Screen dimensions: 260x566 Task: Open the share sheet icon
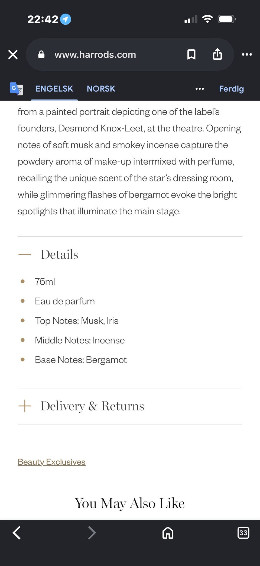[x=217, y=54]
